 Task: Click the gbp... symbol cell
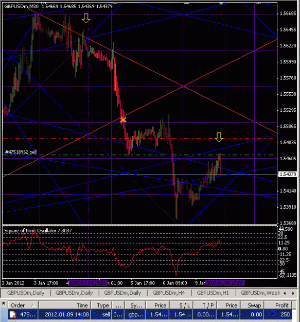tap(135, 314)
